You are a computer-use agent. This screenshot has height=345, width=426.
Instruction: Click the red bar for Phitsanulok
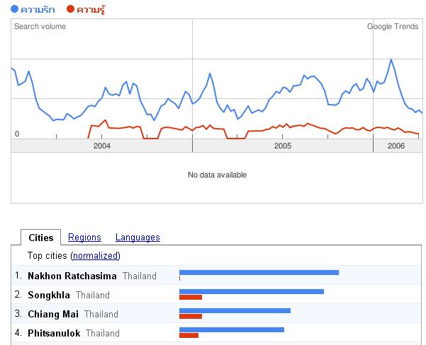tap(189, 336)
